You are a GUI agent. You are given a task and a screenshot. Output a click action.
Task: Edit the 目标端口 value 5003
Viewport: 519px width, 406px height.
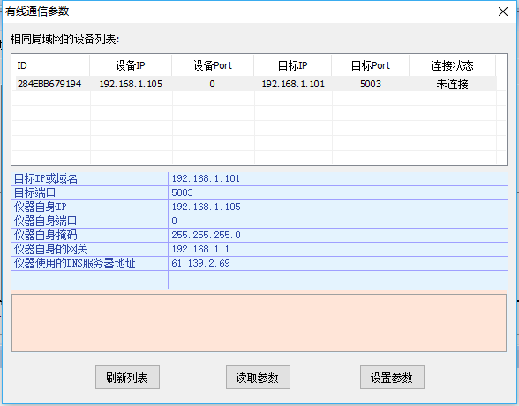click(338, 192)
